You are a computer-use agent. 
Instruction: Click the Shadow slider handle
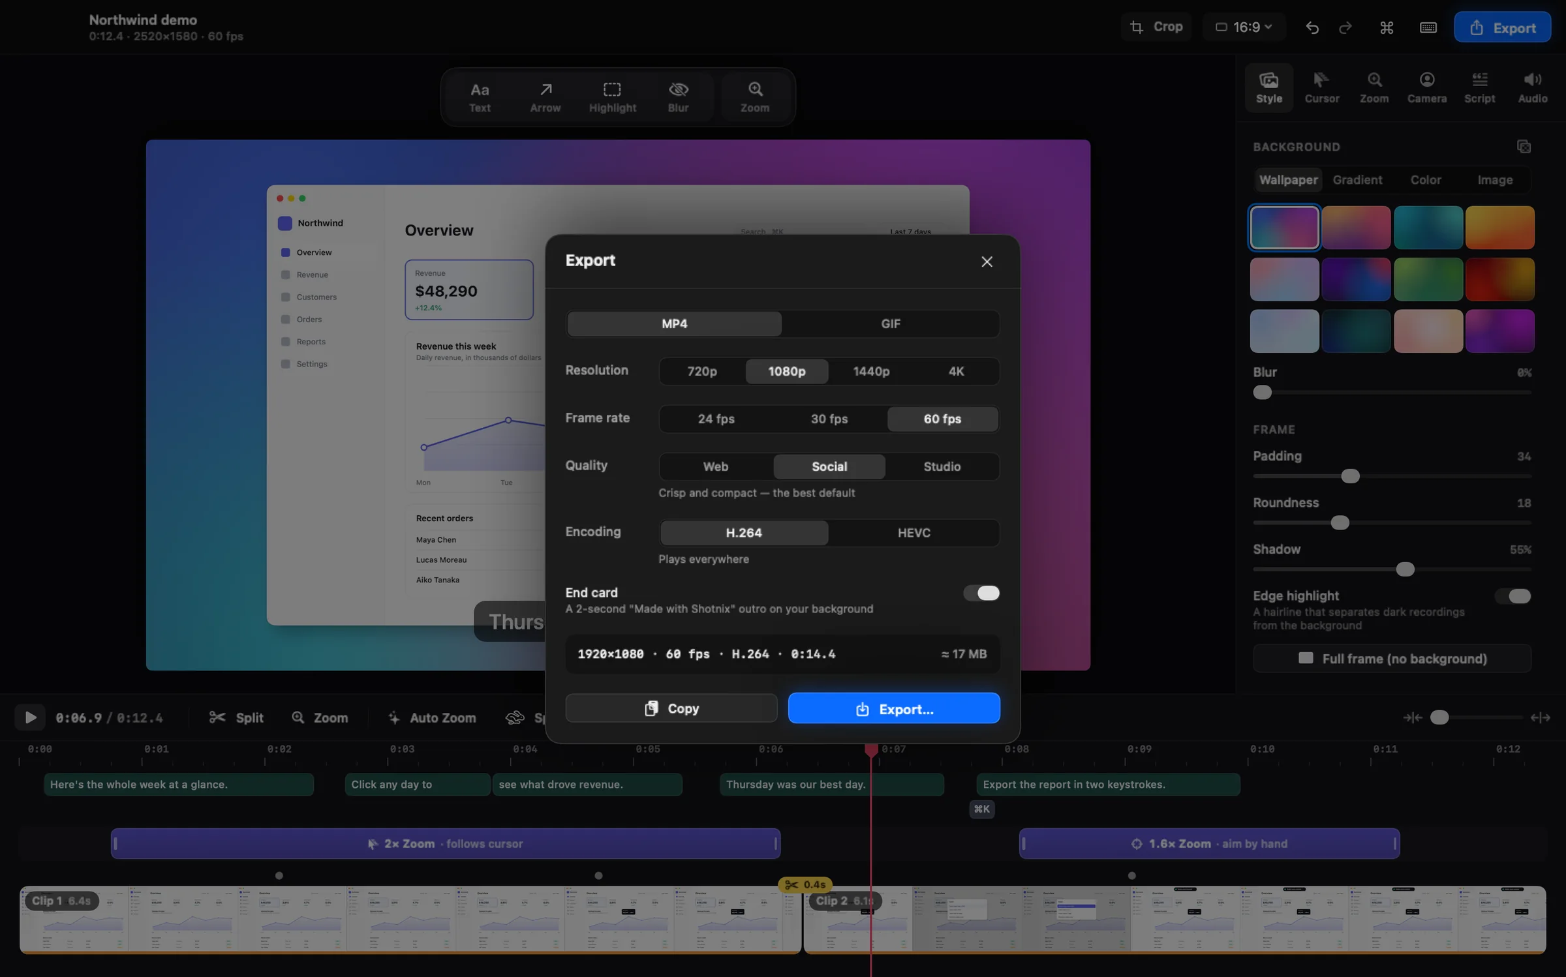coord(1405,569)
